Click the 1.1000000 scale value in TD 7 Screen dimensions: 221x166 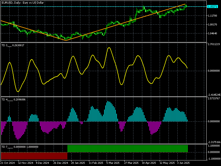coord(214,146)
